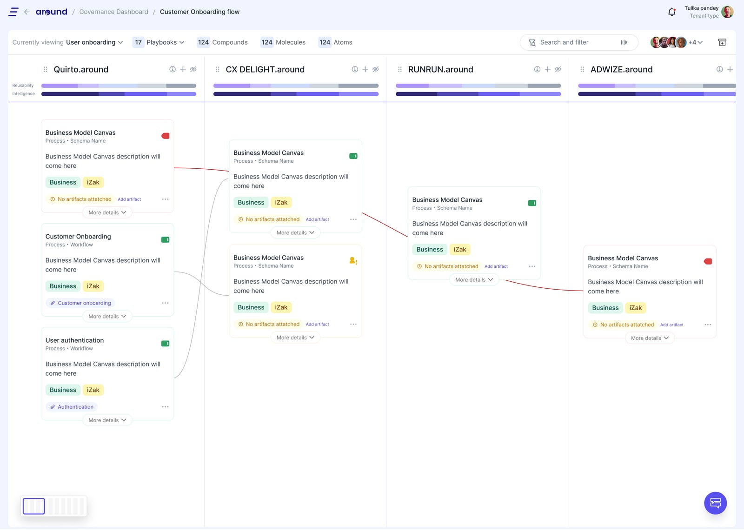Add item to CX DELIGHT.around column
The height and width of the screenshot is (530, 744).
tap(365, 69)
